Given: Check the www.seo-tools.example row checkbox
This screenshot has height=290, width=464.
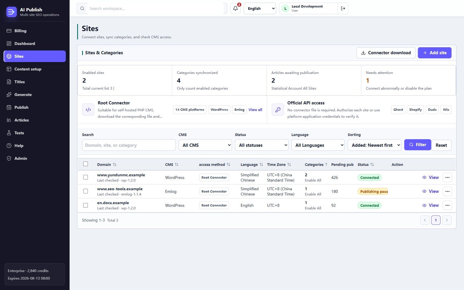Looking at the screenshot, I should pyautogui.click(x=86, y=191).
